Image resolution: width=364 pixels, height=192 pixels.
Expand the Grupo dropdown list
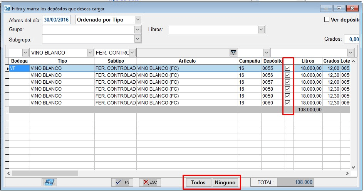coord(138,29)
